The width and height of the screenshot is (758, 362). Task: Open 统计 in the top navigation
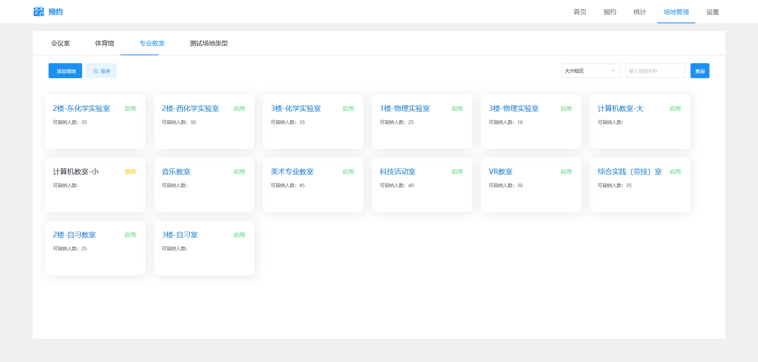tap(640, 12)
